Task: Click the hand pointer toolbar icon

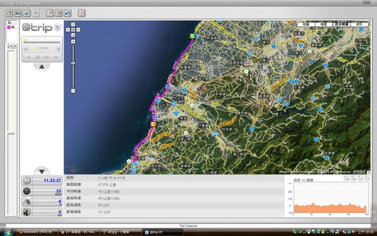Action: (58, 13)
